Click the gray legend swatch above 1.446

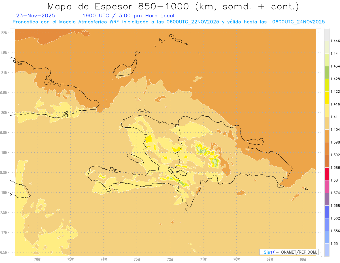coord(327,34)
